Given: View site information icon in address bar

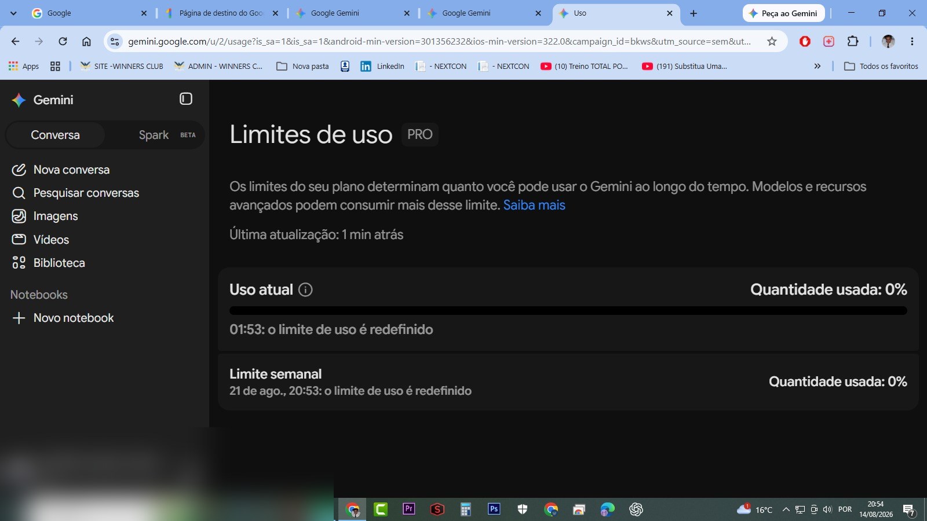Looking at the screenshot, I should (x=115, y=41).
